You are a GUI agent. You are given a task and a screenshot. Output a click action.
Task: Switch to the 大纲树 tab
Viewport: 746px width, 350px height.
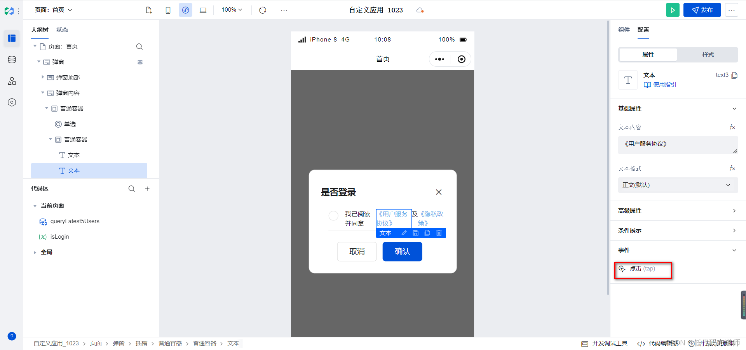[x=40, y=30]
